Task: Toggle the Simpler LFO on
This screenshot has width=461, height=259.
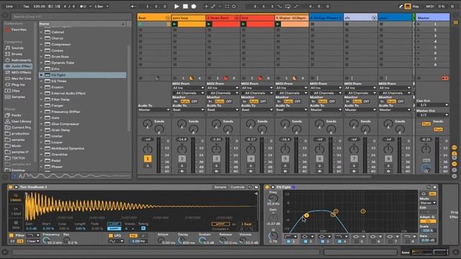Action: click(111, 235)
